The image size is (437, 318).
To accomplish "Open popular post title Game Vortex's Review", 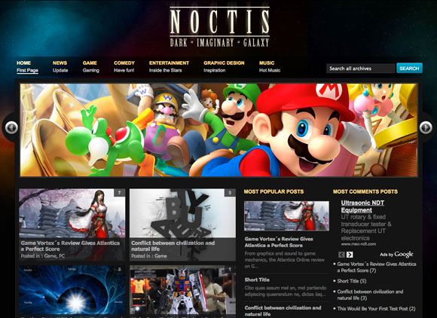I will point(279,242).
